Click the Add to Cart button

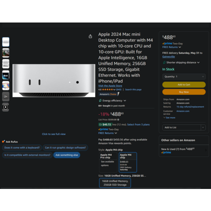point(184,84)
